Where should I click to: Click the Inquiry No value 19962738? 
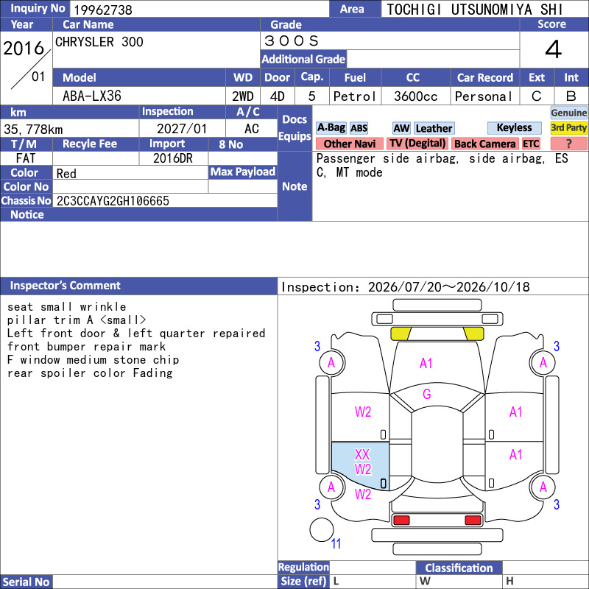point(102,10)
